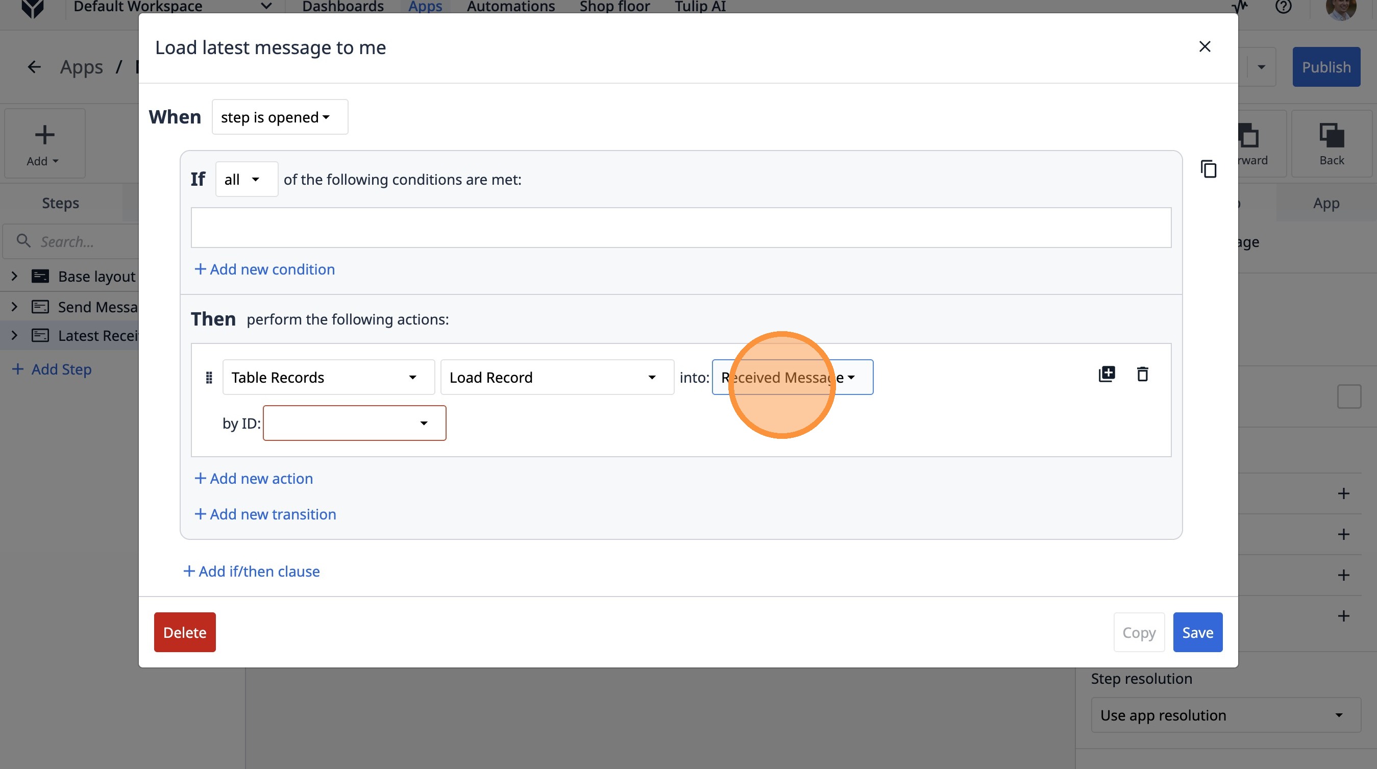The image size is (1377, 769).
Task: Click the Add plus icon button
Action: (44, 143)
